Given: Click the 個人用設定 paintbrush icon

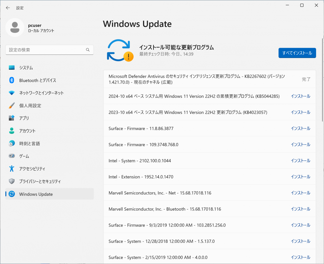Looking at the screenshot, I should tap(12, 105).
